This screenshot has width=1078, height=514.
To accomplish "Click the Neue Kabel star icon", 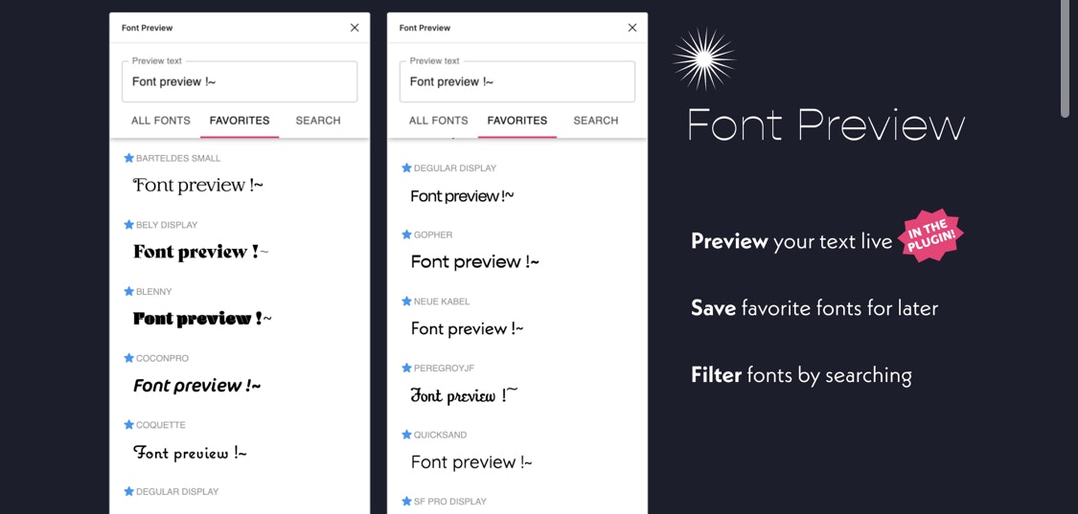I will click(406, 301).
